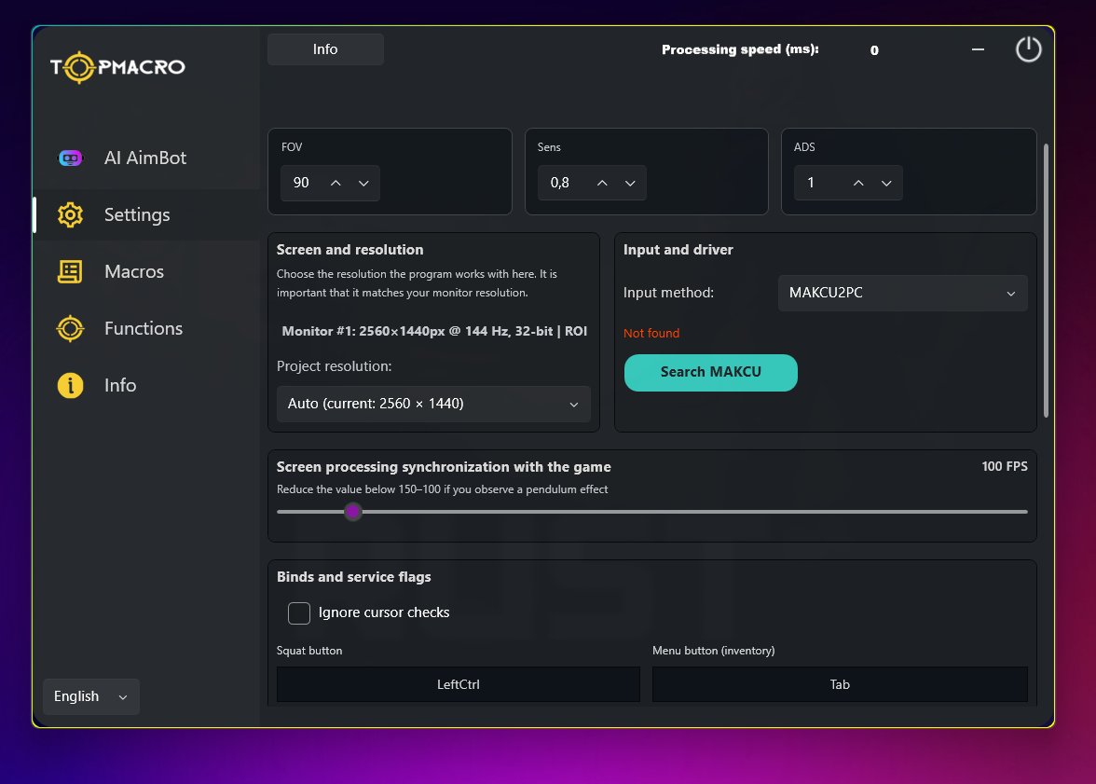Click the Settings gear icon
The height and width of the screenshot is (784, 1096).
click(x=70, y=214)
